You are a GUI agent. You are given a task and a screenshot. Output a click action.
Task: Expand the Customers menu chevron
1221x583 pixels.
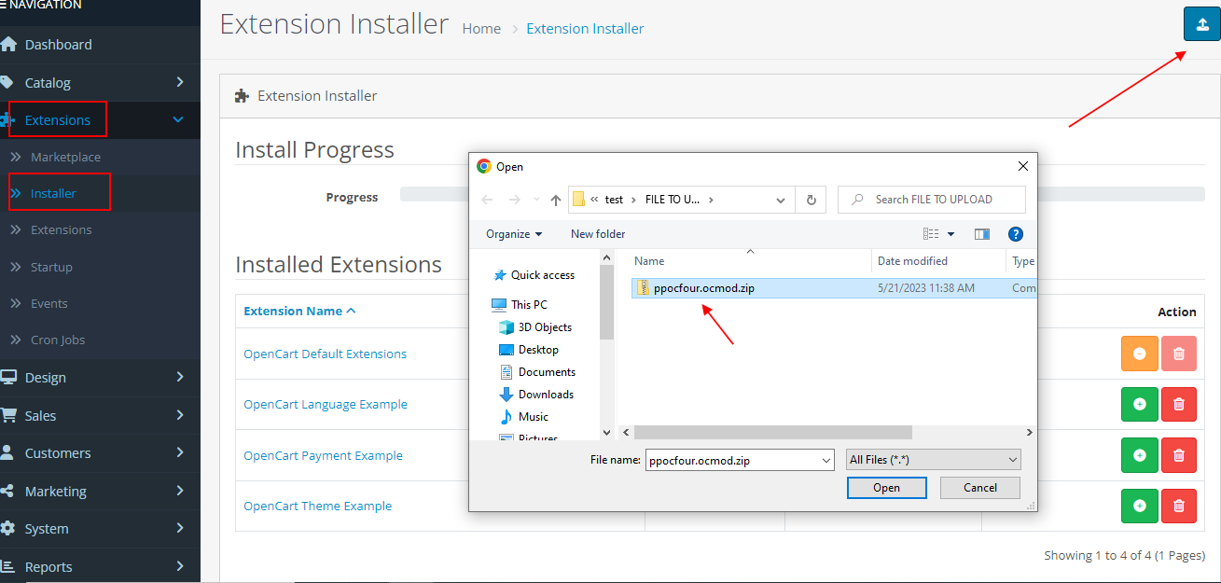coord(180,452)
